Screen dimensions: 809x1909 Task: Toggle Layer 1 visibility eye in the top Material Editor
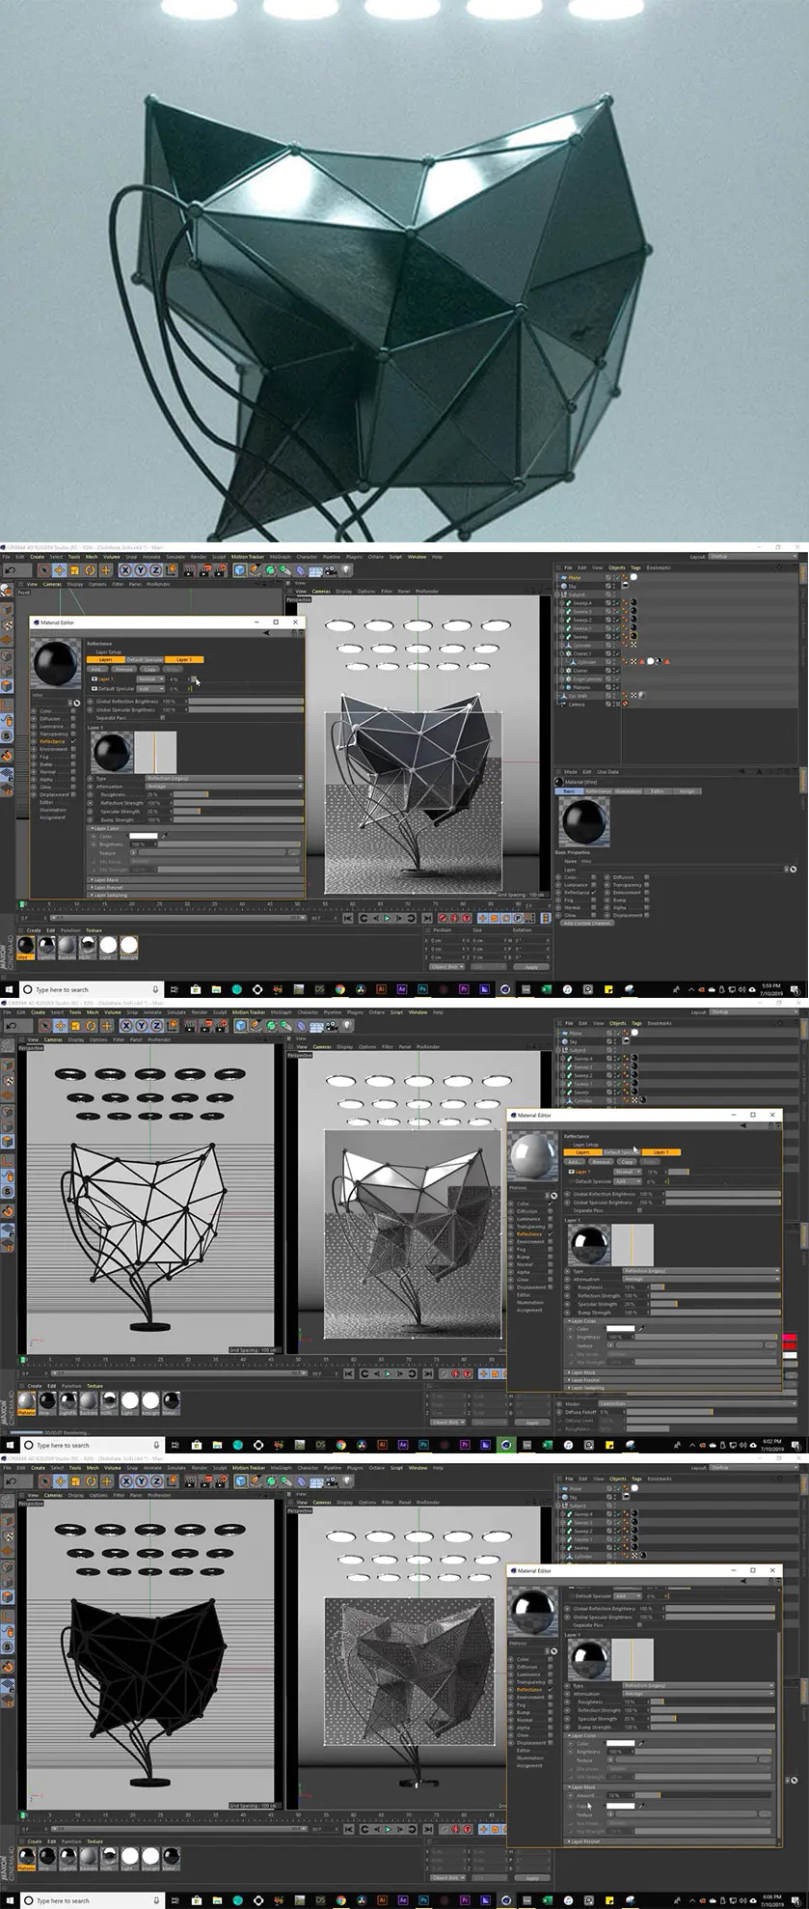tap(94, 679)
